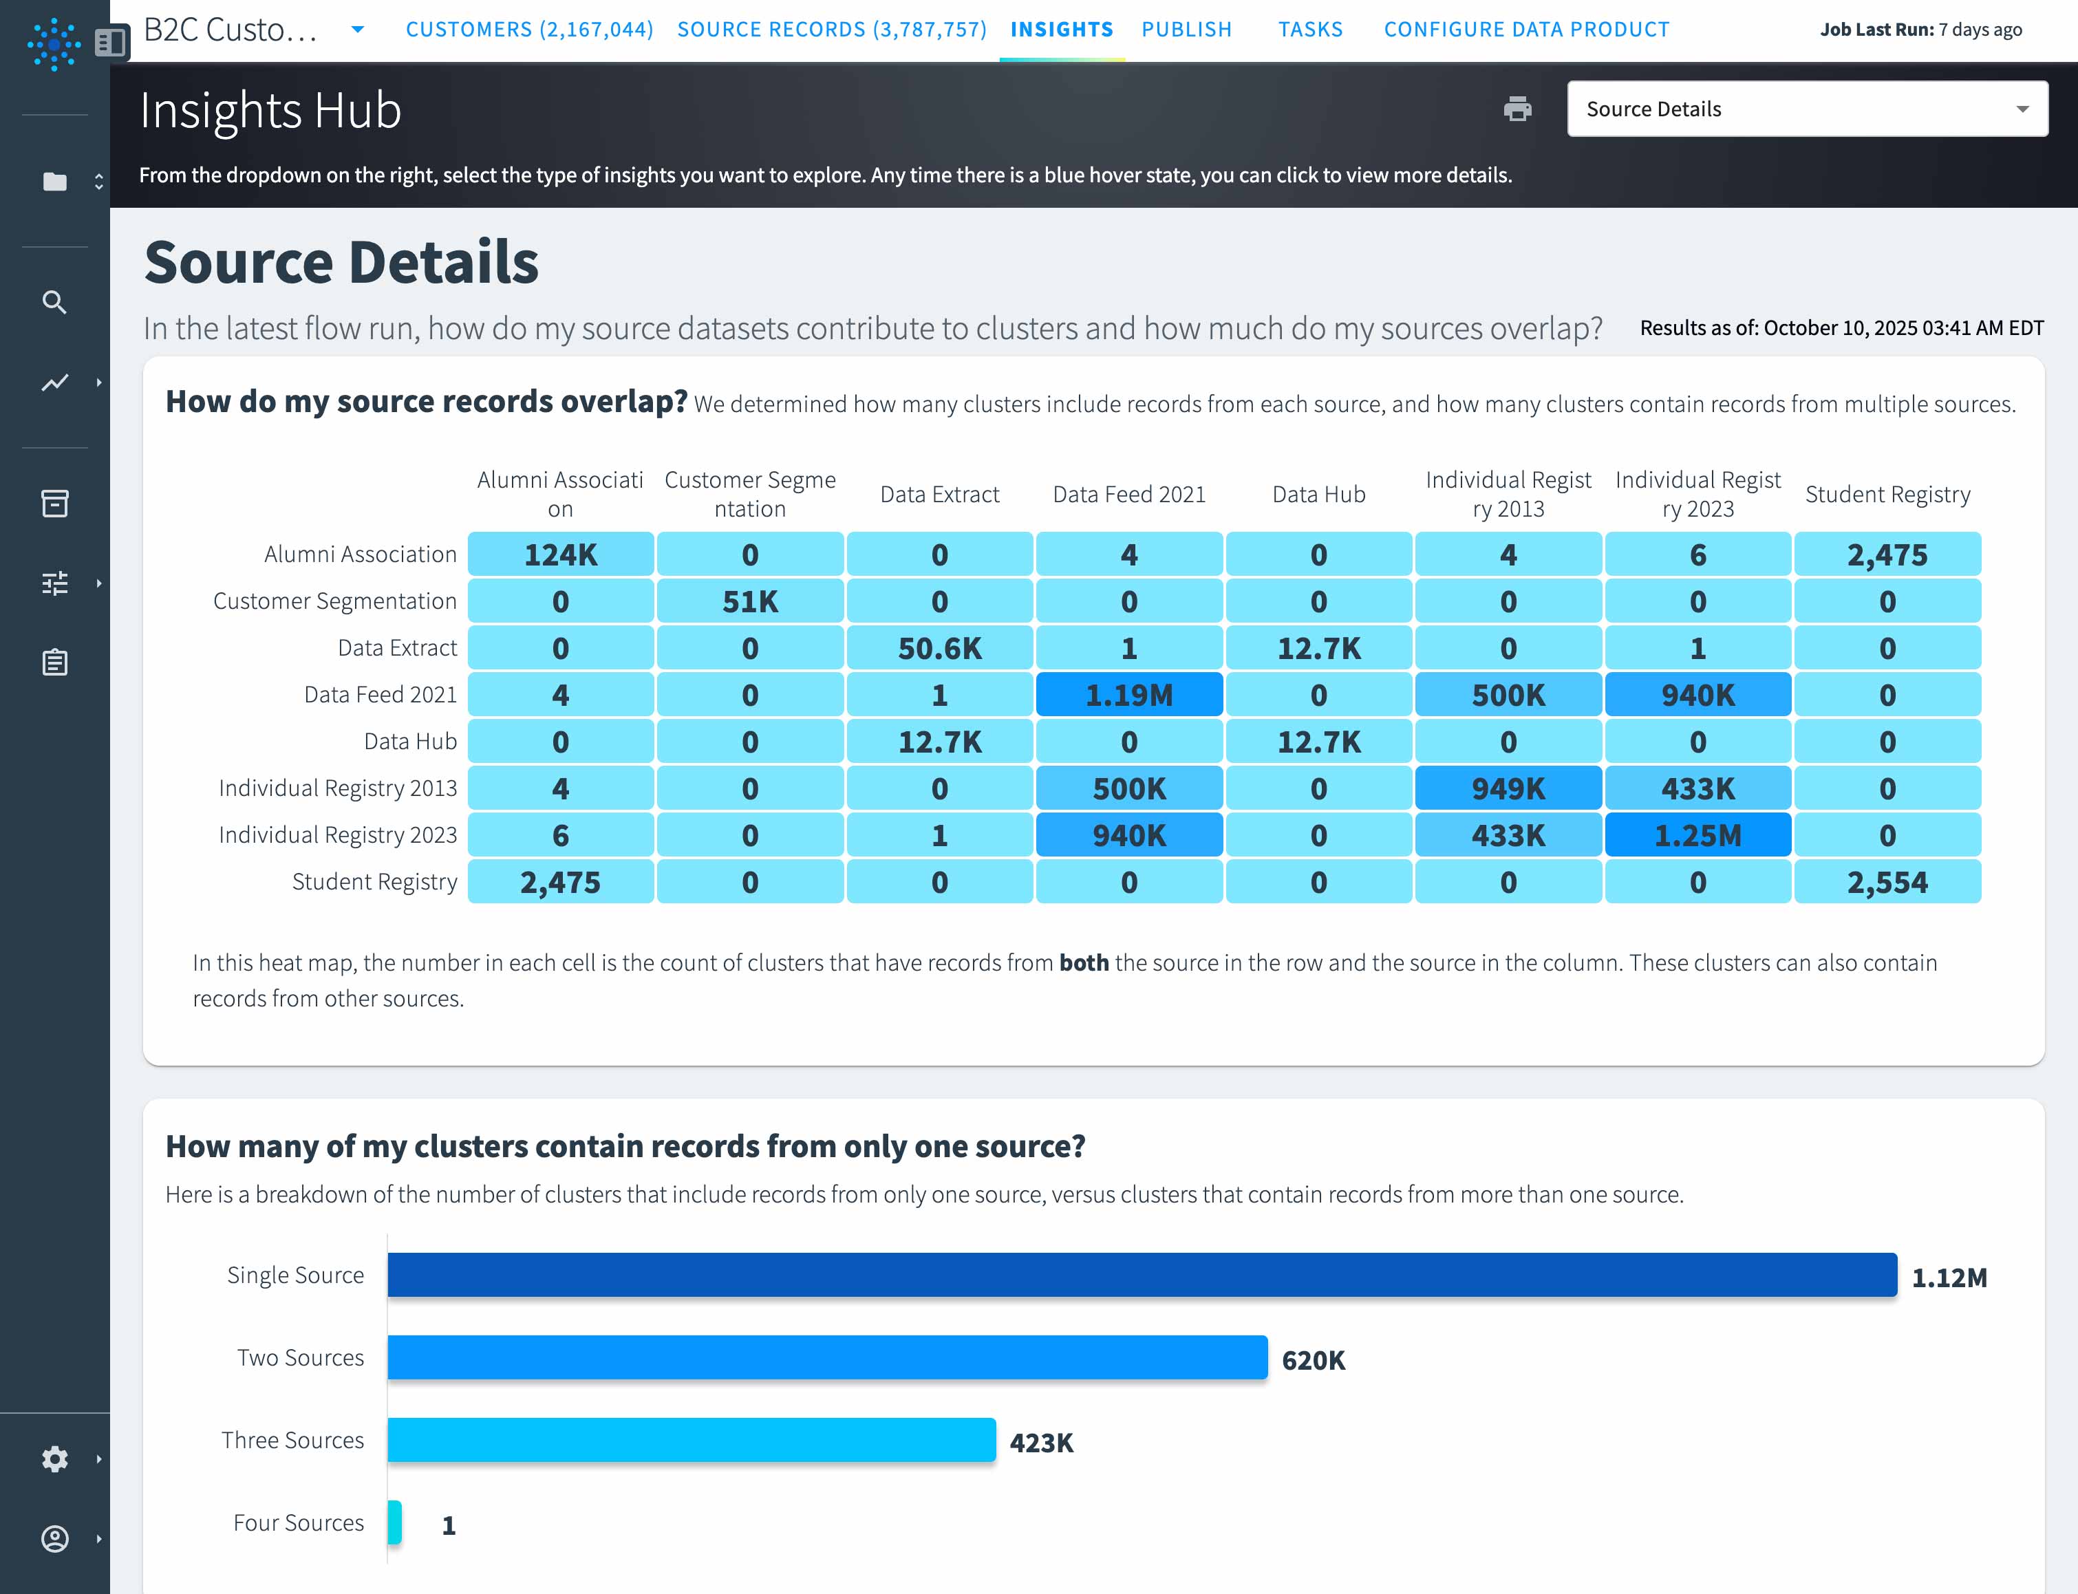Click the search magnifier sidebar icon

[55, 303]
